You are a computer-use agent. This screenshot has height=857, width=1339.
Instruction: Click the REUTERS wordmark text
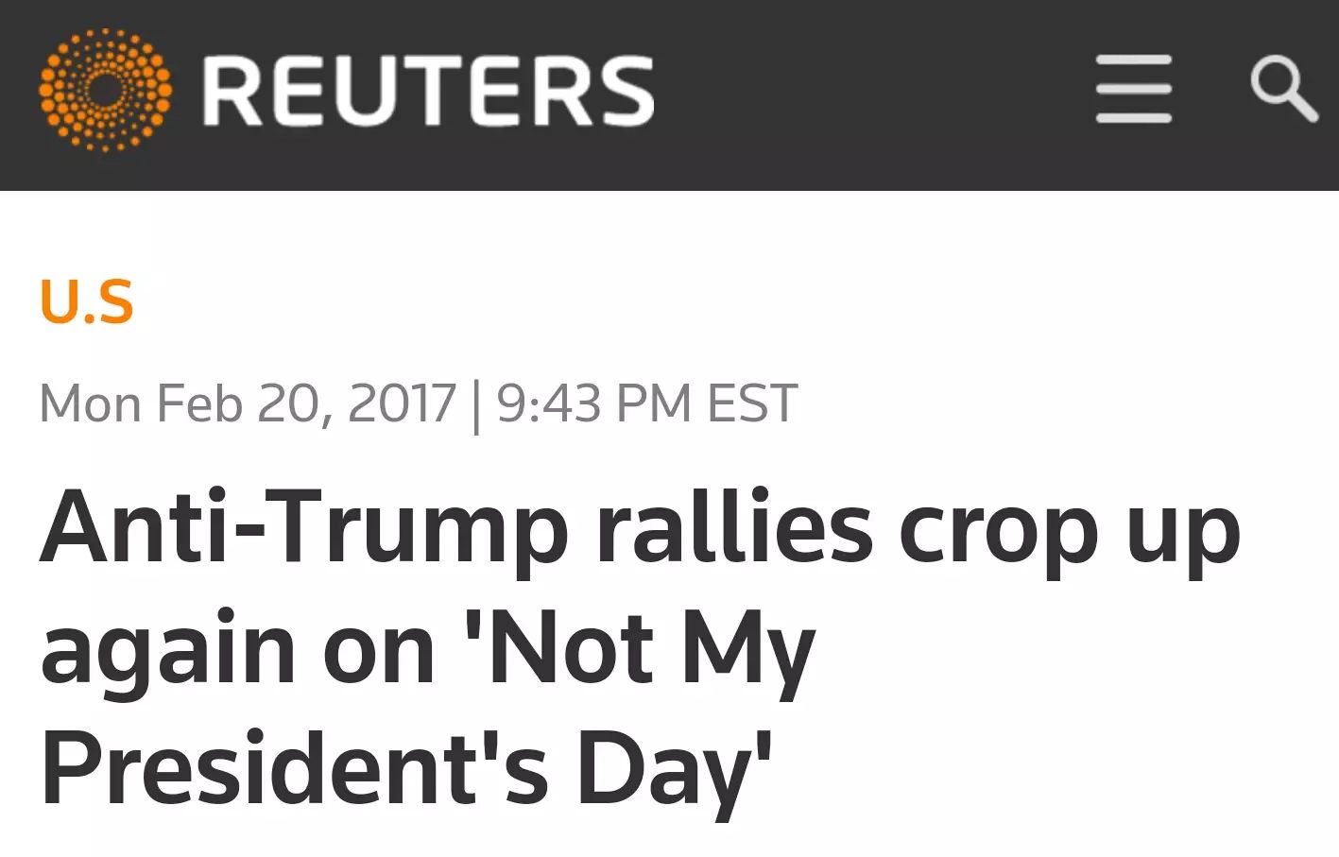coord(428,91)
